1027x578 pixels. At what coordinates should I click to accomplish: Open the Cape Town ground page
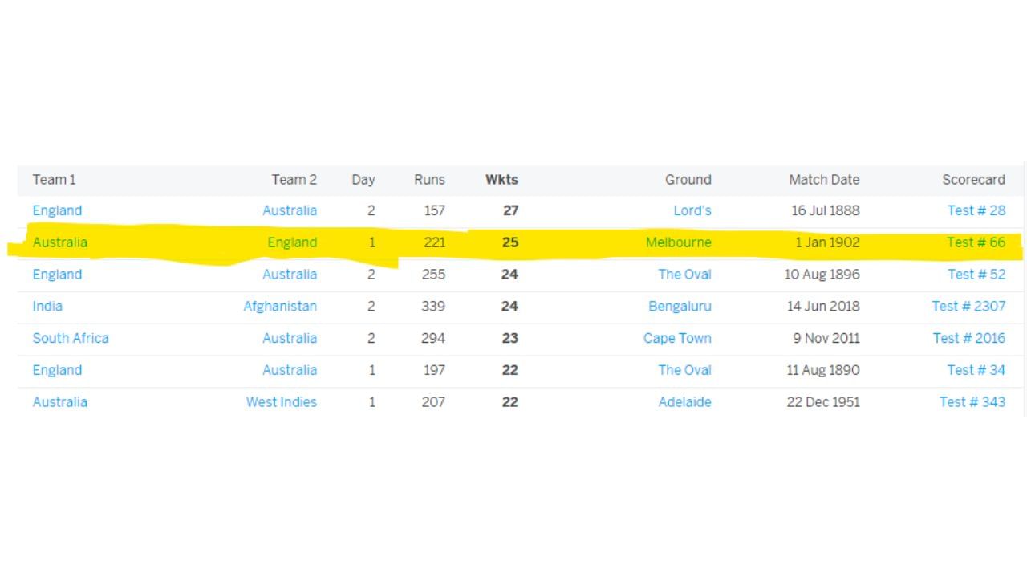pyautogui.click(x=677, y=339)
